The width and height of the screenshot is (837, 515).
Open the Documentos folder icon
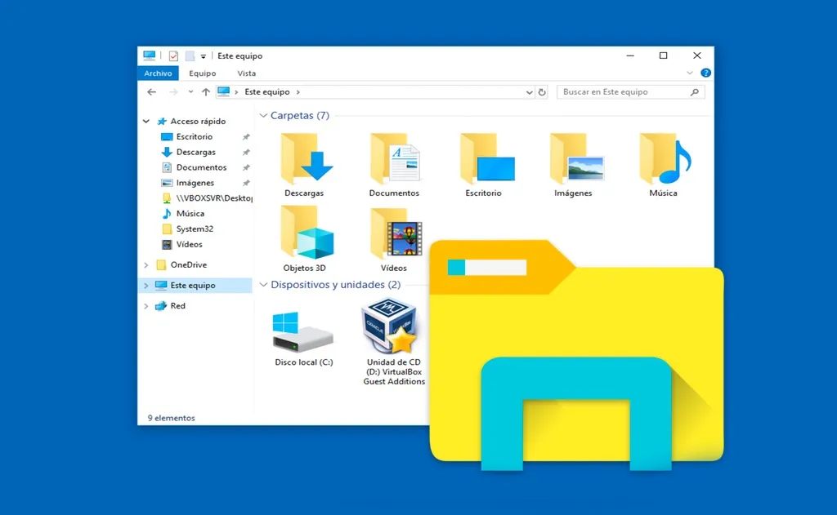click(x=394, y=159)
